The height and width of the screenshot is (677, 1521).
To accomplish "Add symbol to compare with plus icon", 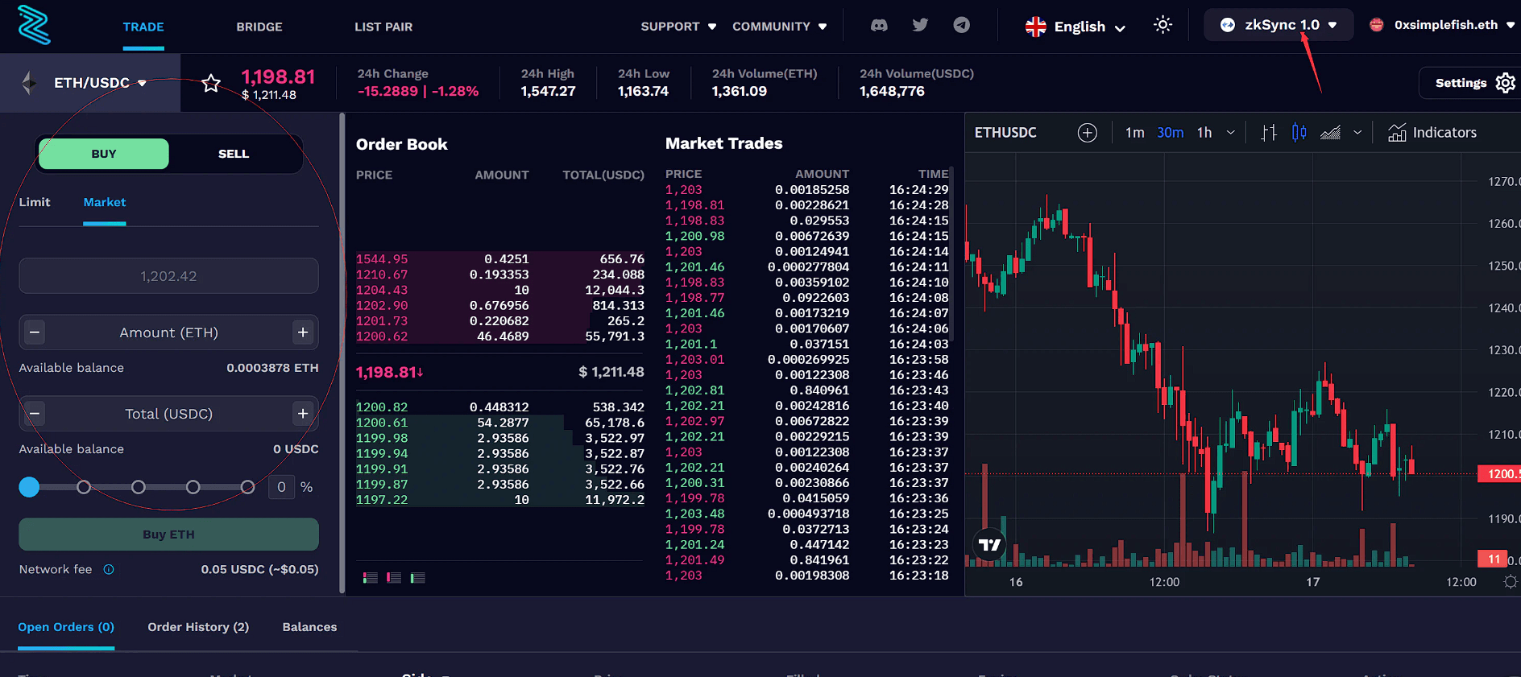I will coord(1088,133).
